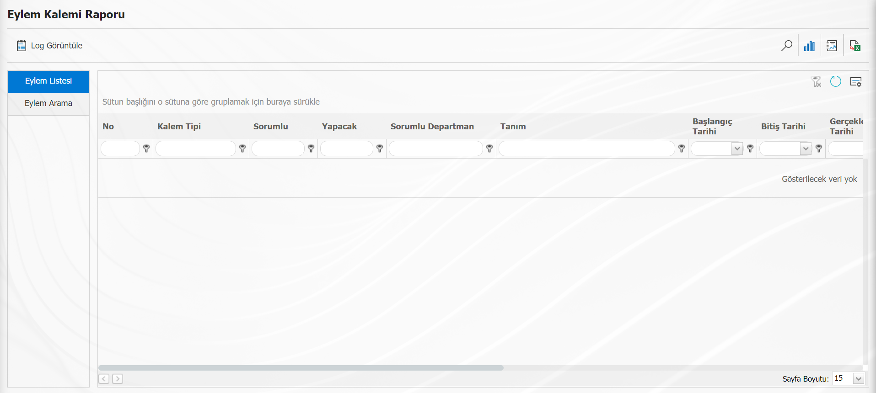Image resolution: width=876 pixels, height=393 pixels.
Task: Open filter options for Yapacak column
Action: point(380,149)
